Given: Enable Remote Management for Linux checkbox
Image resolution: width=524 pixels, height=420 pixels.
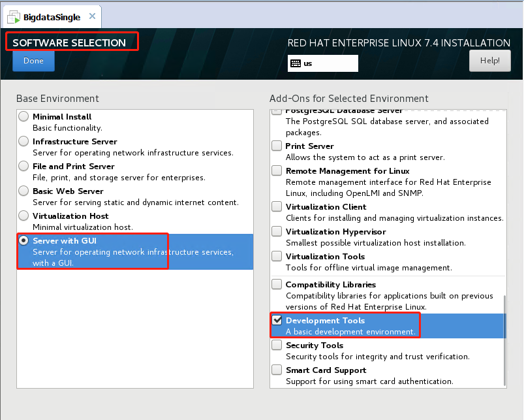Looking at the screenshot, I should [277, 170].
